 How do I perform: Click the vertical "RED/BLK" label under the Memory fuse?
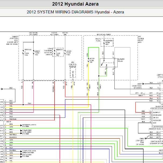point(53,89)
